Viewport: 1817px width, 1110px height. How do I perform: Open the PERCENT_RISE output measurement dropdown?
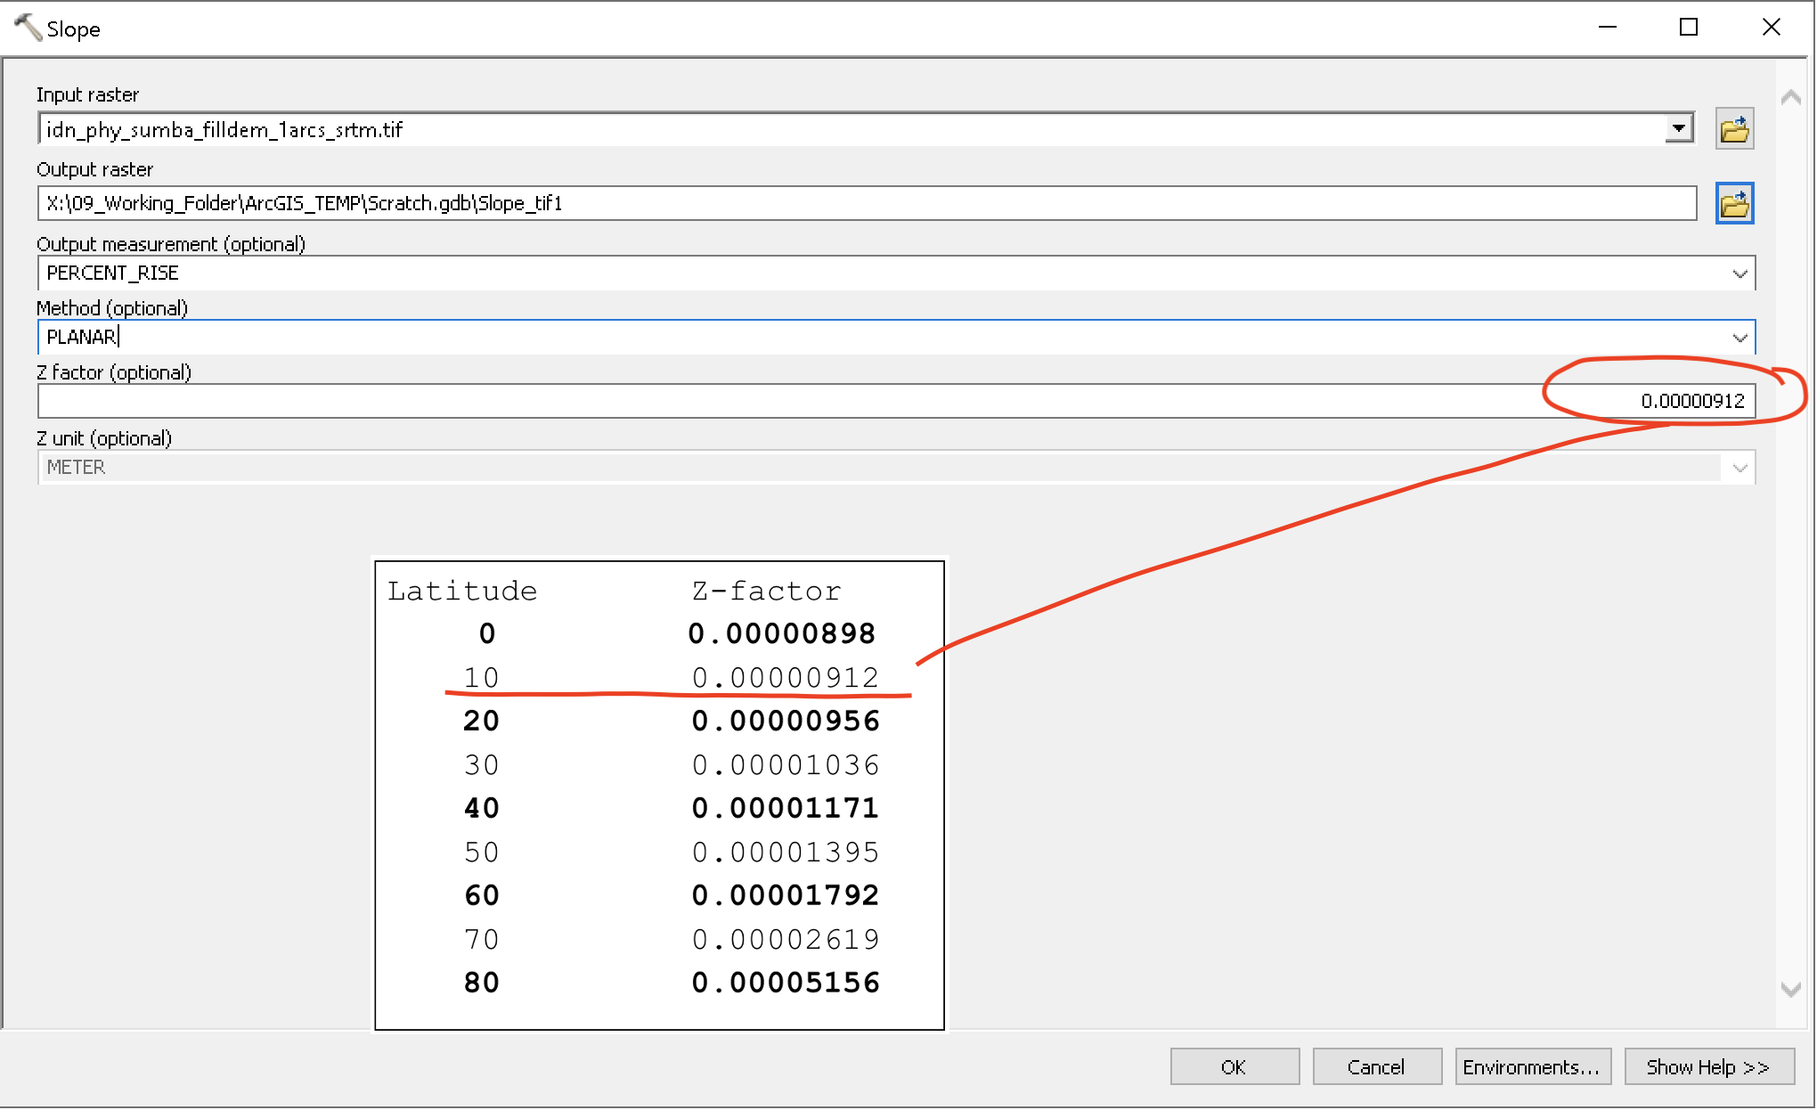coord(1739,273)
